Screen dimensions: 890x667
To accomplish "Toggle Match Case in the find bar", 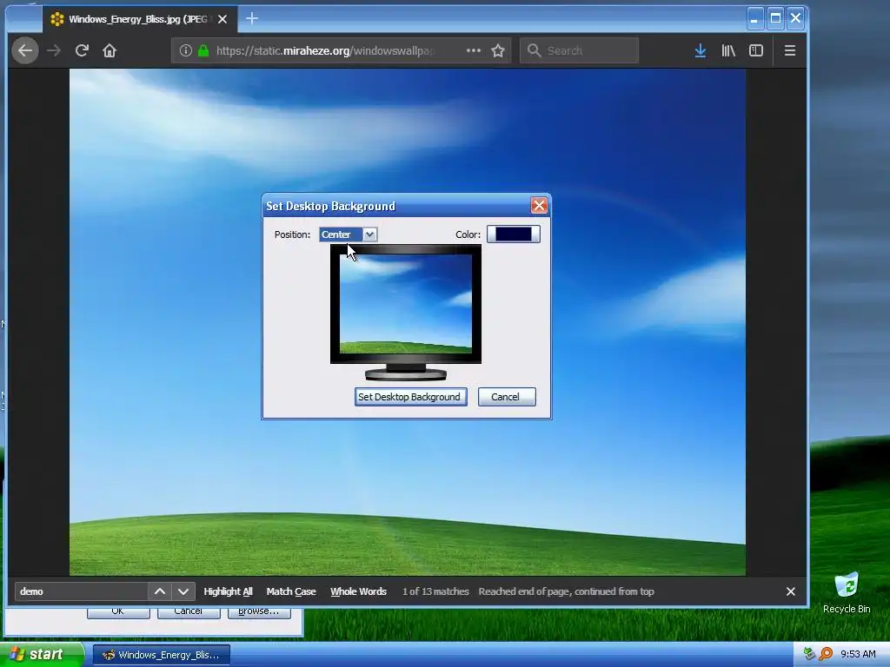I will 291,591.
